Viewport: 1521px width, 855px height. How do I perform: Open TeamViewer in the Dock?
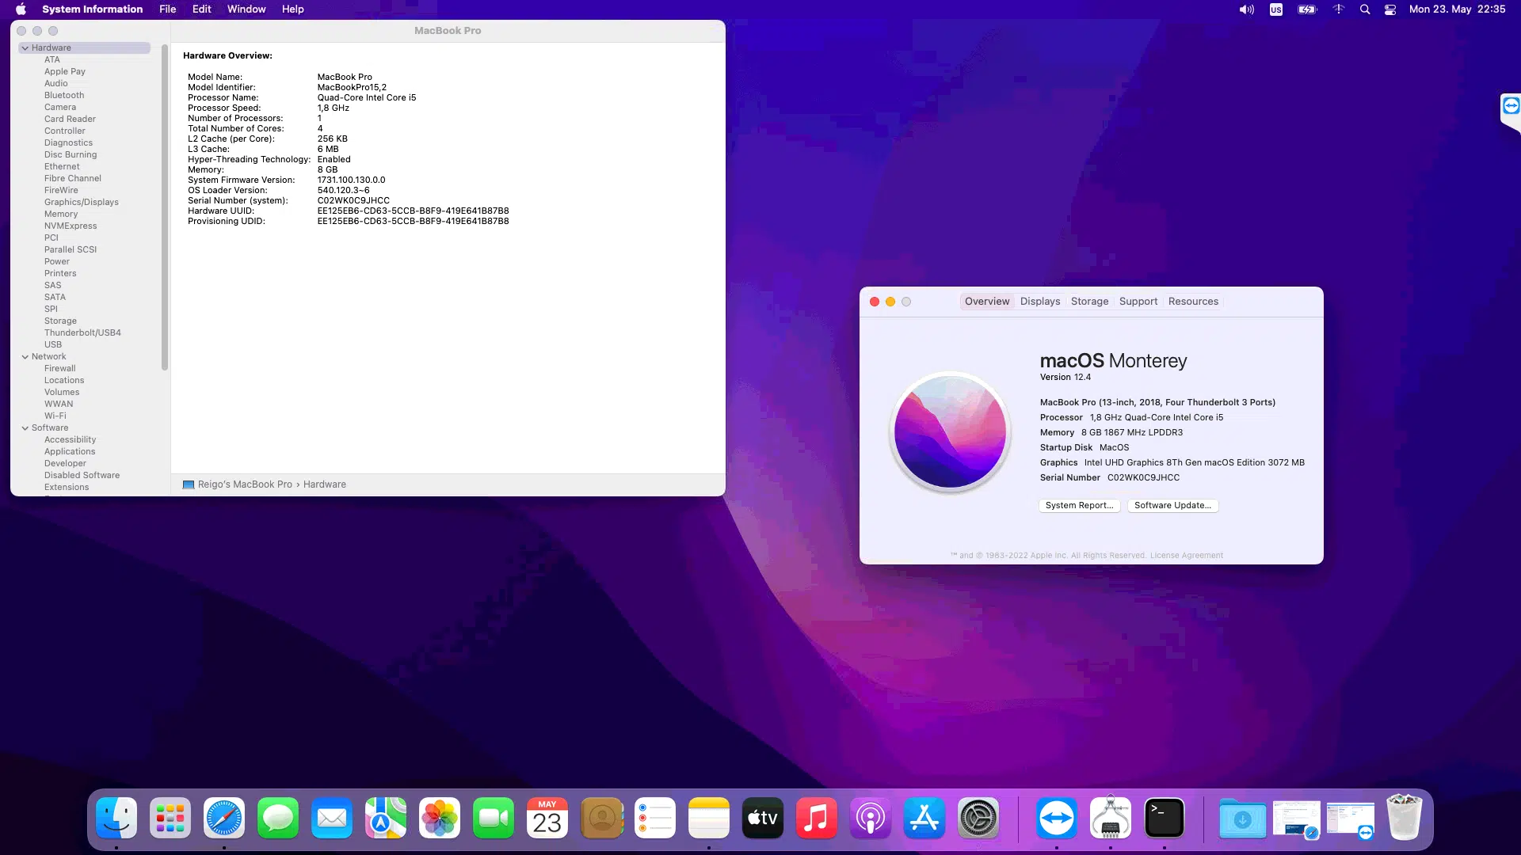click(x=1057, y=818)
